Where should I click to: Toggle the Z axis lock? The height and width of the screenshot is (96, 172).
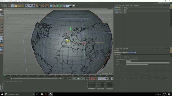(33, 6)
